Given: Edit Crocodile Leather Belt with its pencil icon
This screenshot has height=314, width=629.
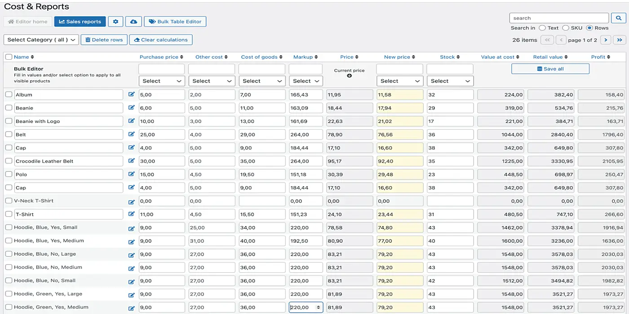Looking at the screenshot, I should tap(131, 161).
